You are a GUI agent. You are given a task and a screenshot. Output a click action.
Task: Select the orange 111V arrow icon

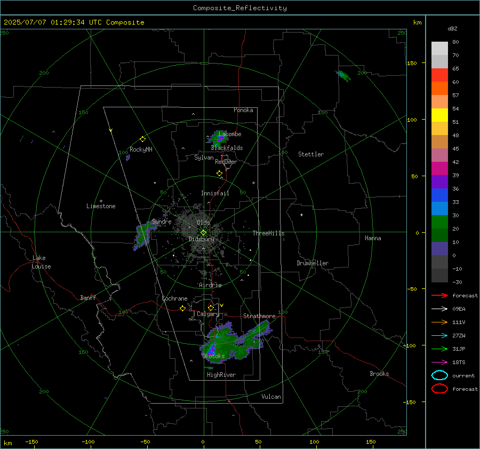point(439,322)
